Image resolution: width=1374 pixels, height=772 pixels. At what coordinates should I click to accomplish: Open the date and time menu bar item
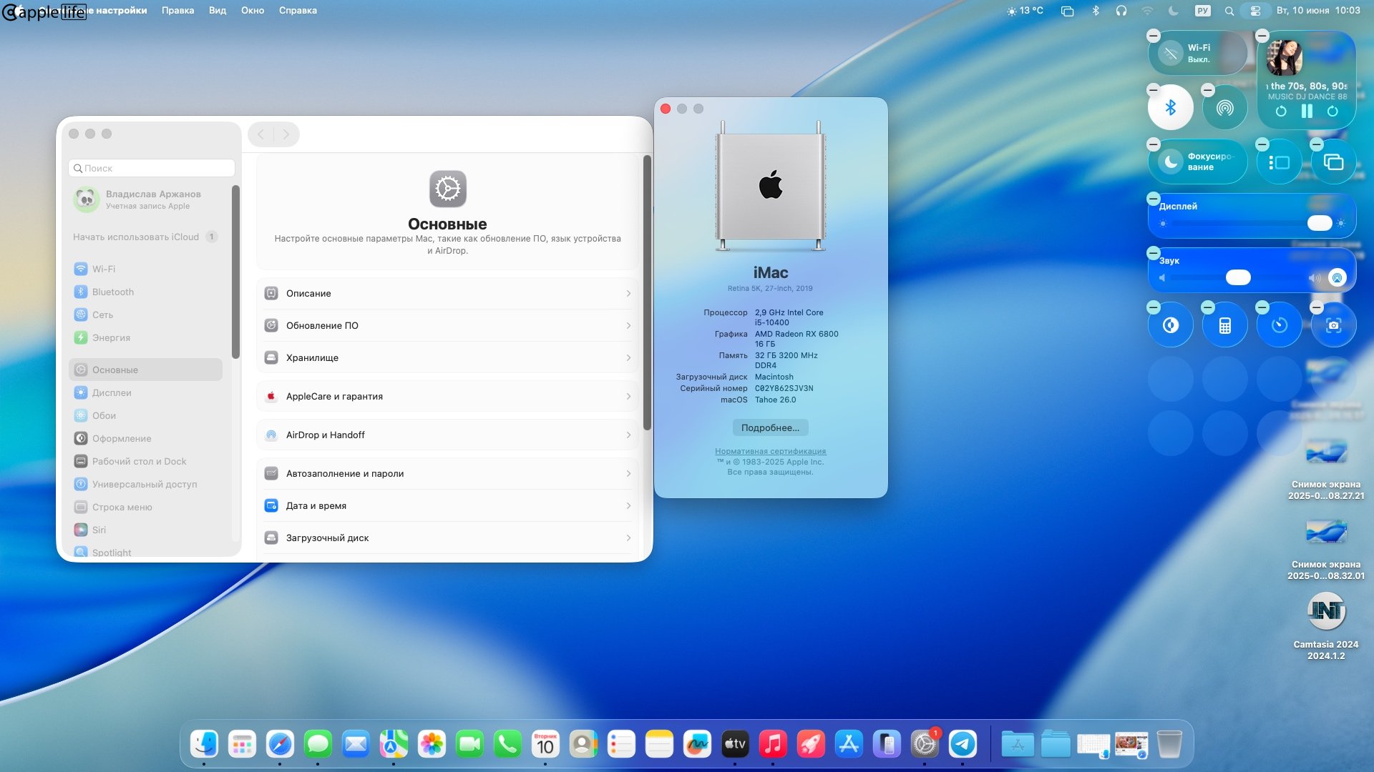coord(1318,11)
